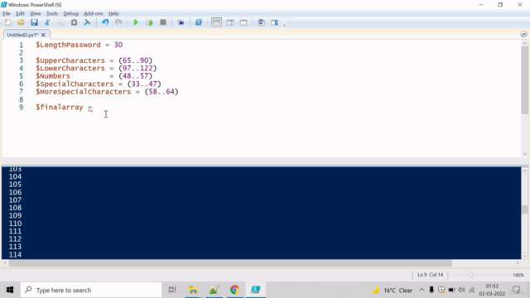The height and width of the screenshot is (298, 530).
Task: Click on $LowerCharacters variable text
Action: [x=70, y=68]
